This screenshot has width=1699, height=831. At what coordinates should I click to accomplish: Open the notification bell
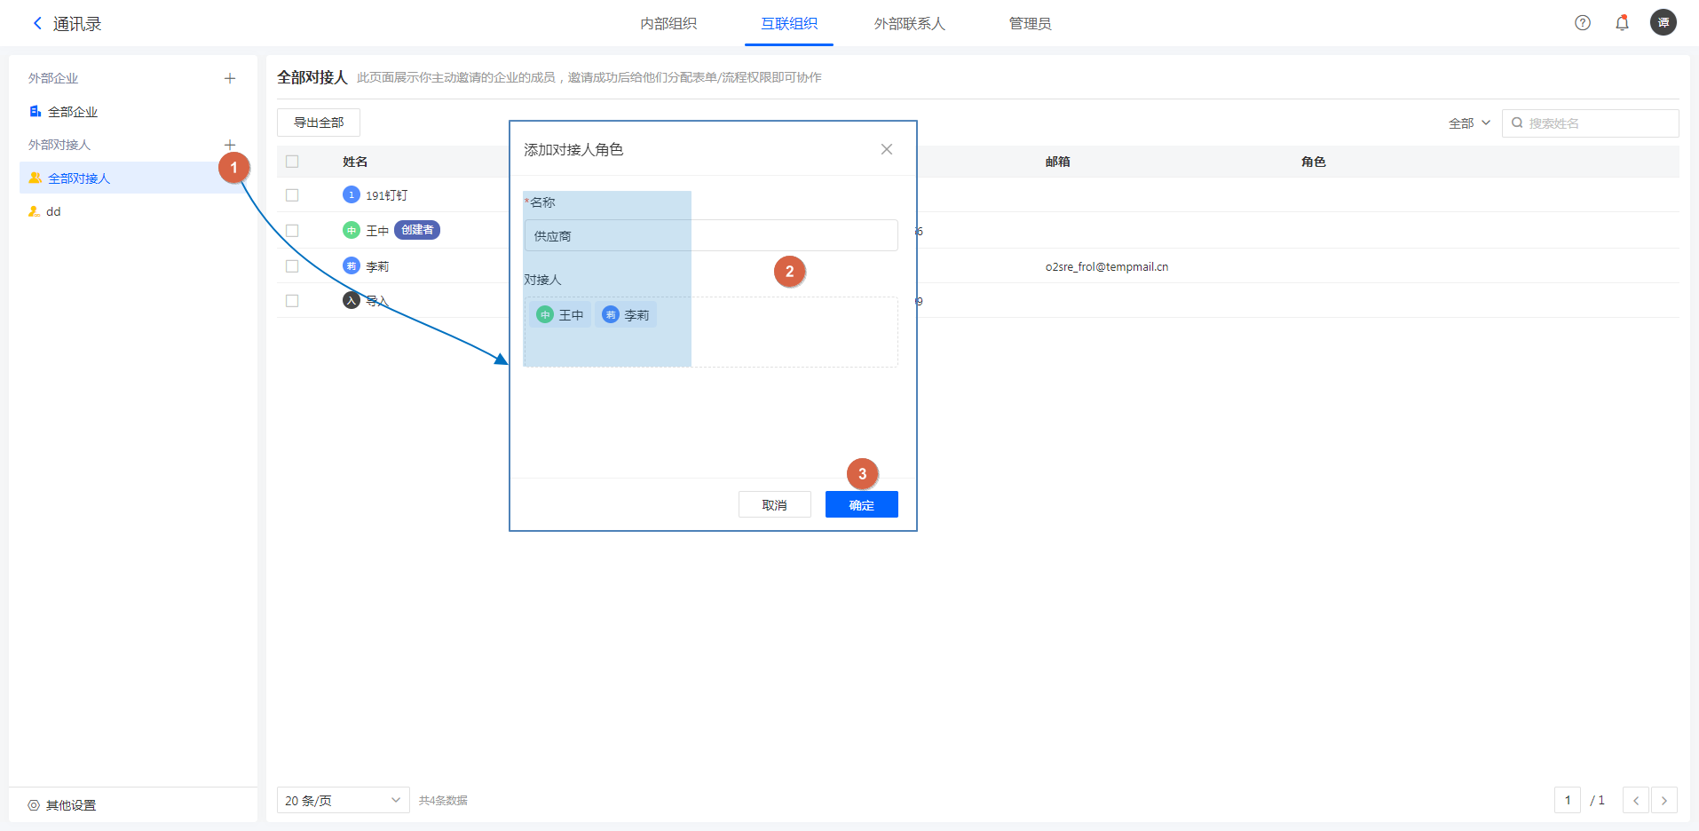pyautogui.click(x=1622, y=23)
